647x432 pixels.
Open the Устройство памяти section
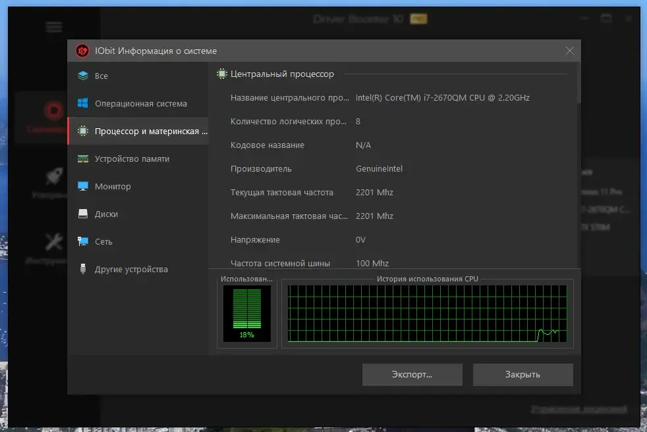click(x=138, y=158)
